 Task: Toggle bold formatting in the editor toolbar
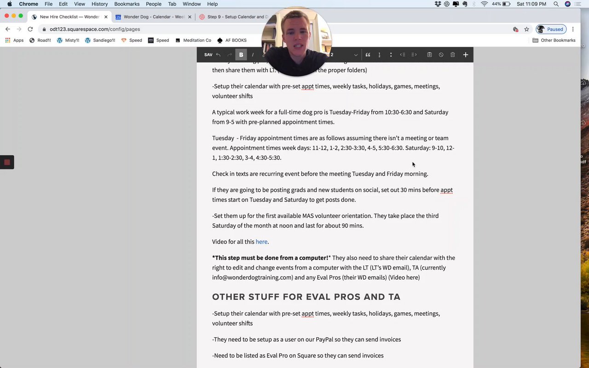[x=241, y=55]
